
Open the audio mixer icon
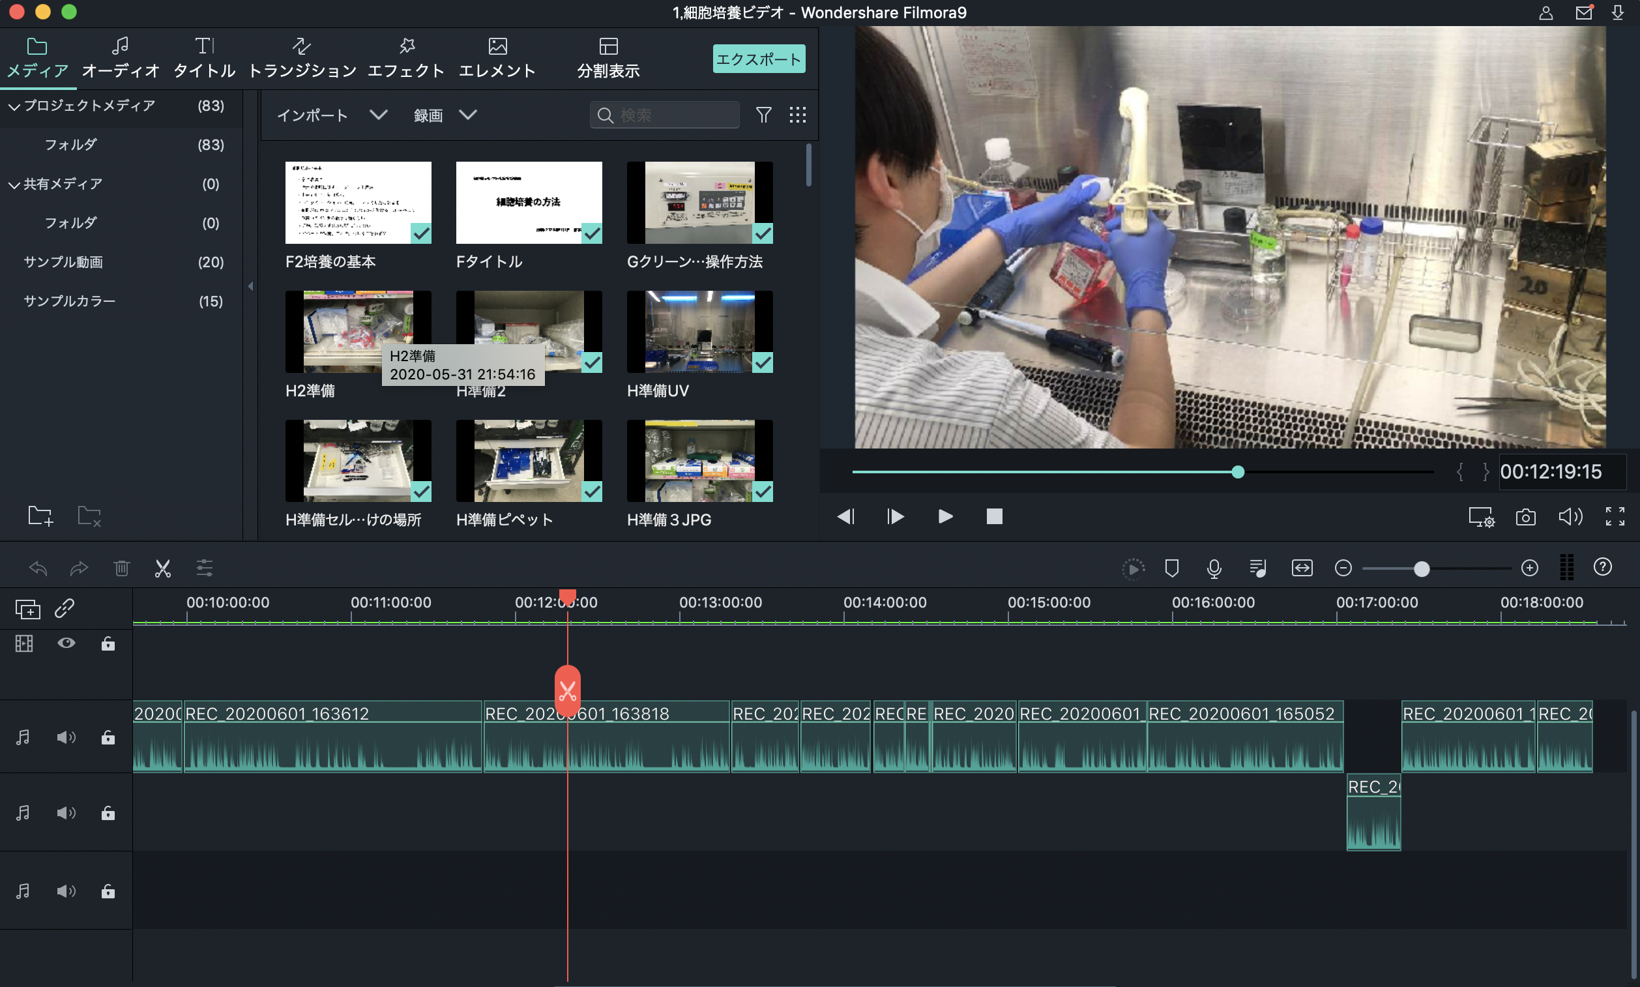tap(1257, 568)
